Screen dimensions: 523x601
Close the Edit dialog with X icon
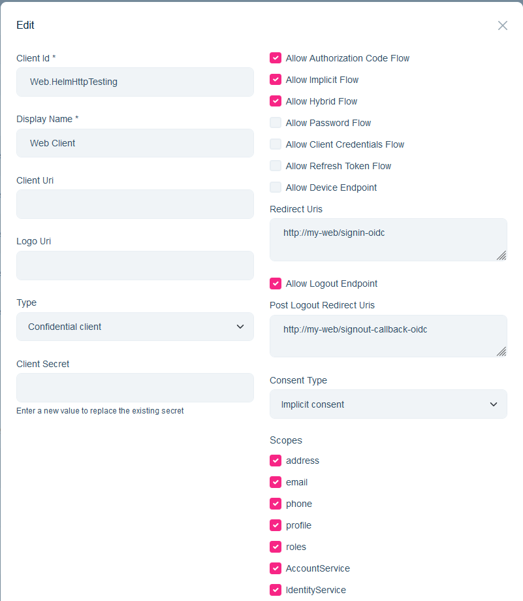tap(502, 25)
